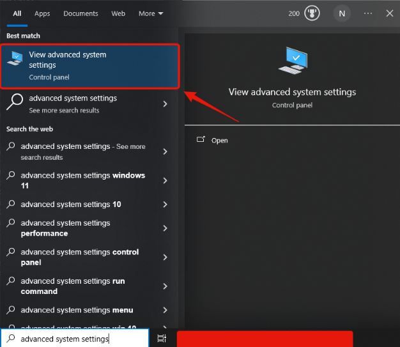
Task: Click the search magnifier in taskbar box
Action: click(x=11, y=338)
